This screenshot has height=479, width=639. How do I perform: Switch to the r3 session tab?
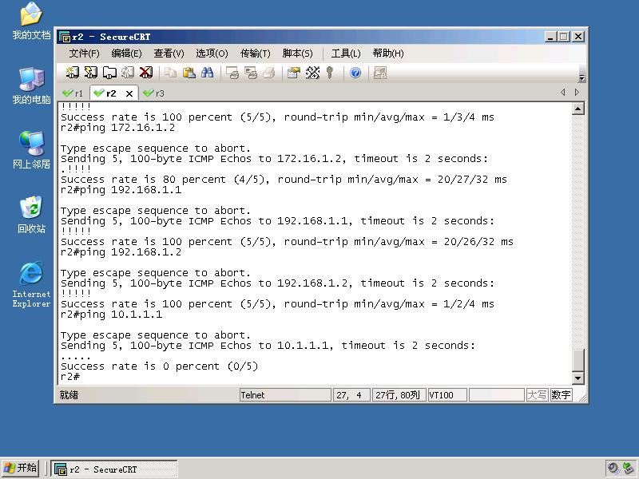154,93
